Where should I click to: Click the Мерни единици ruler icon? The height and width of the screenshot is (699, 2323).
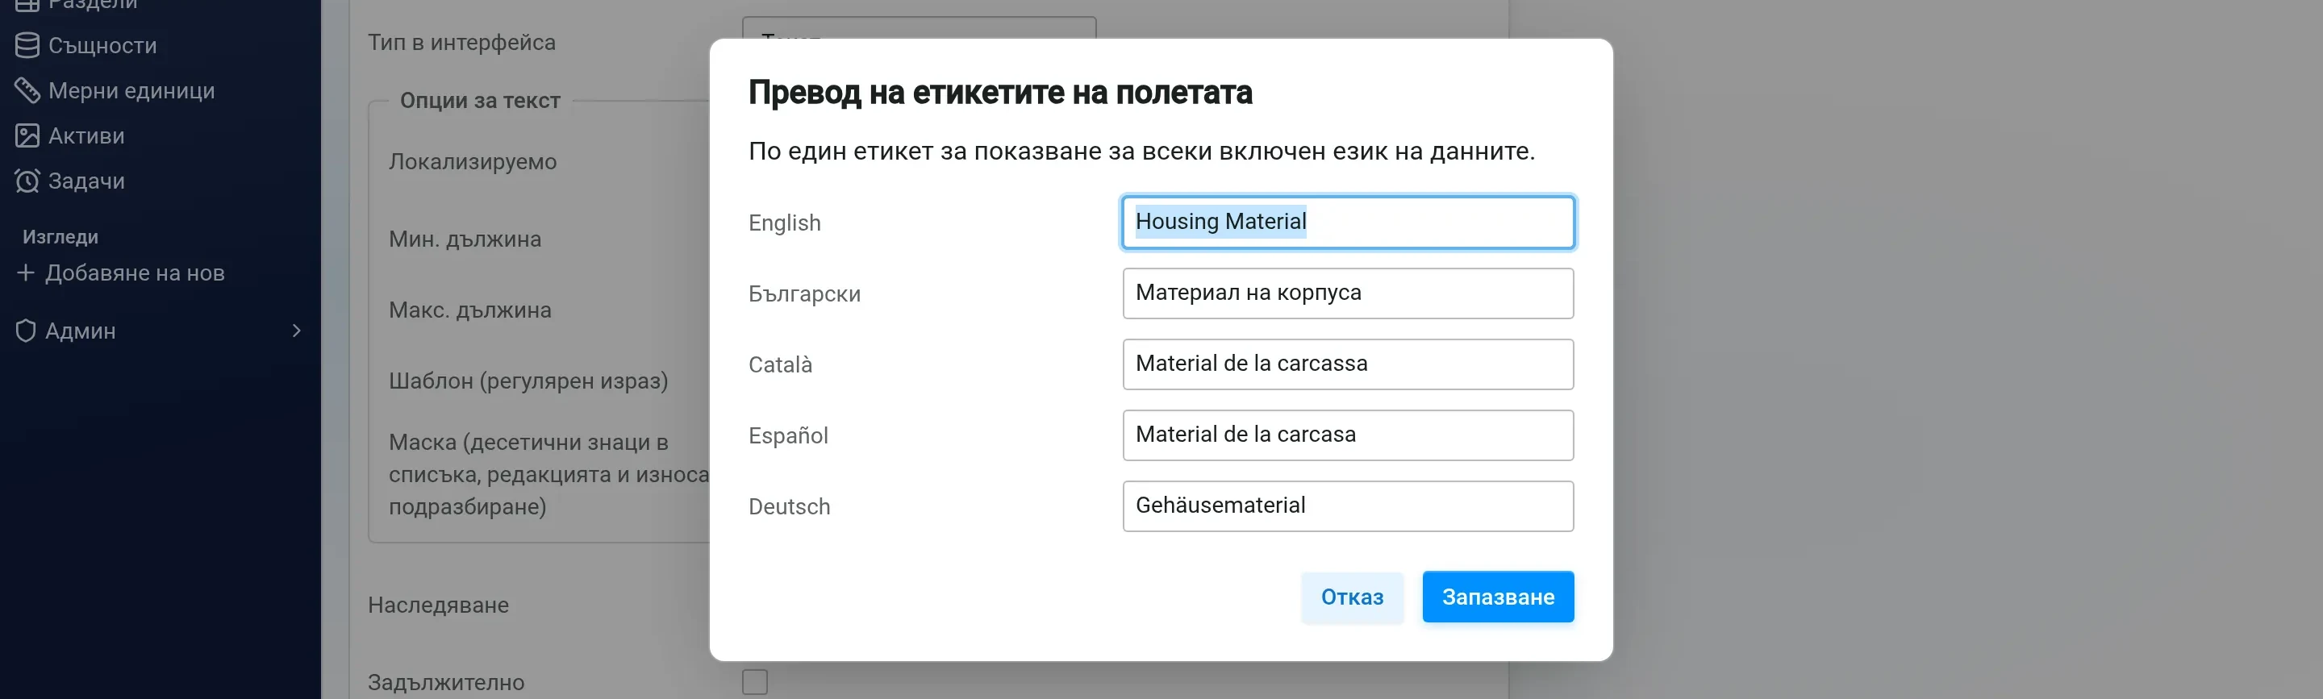click(x=27, y=90)
